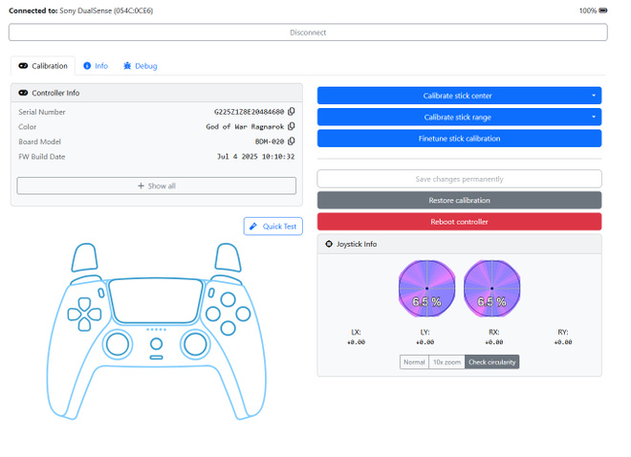Viewport: 631px width, 457px height.
Task: Click the D-pad up on controller diagram
Action: tap(84, 304)
